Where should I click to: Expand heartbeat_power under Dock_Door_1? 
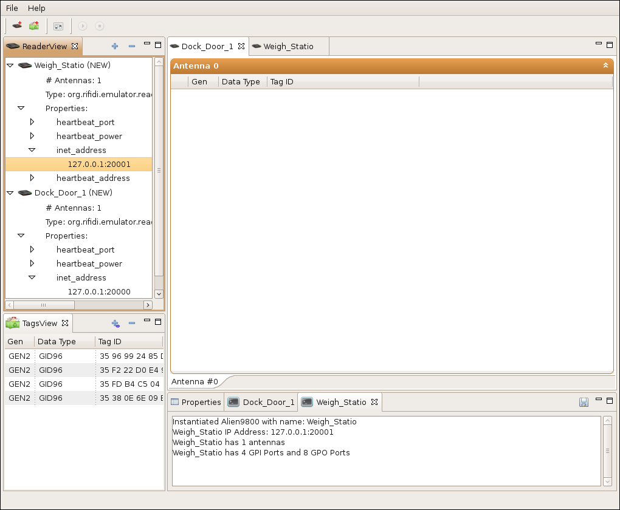[32, 263]
